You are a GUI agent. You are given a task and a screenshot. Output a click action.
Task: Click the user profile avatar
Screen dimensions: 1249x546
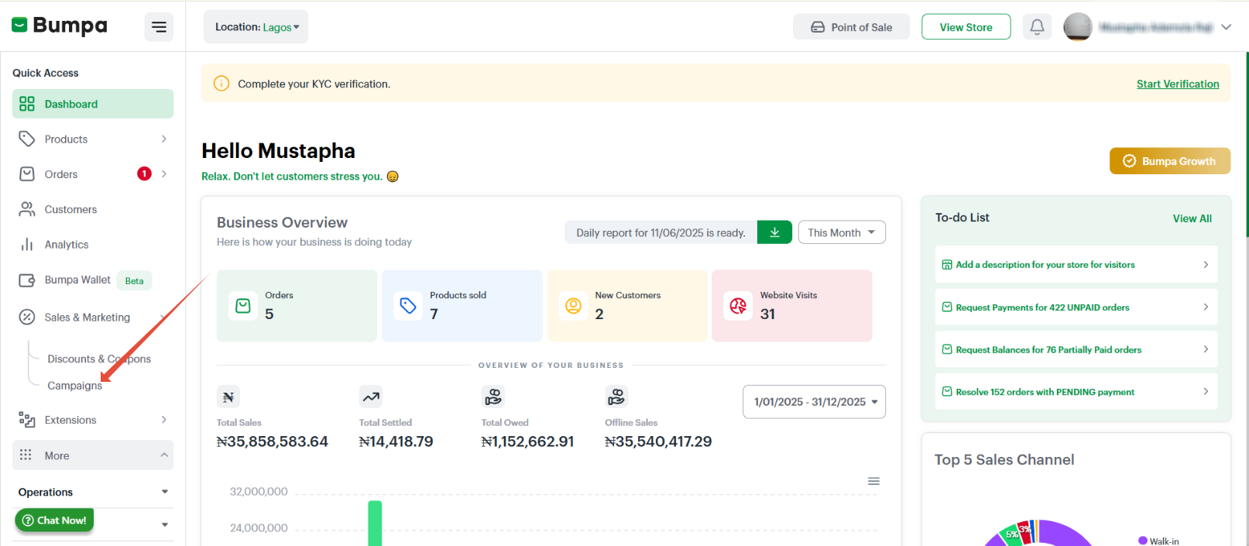pos(1077,27)
